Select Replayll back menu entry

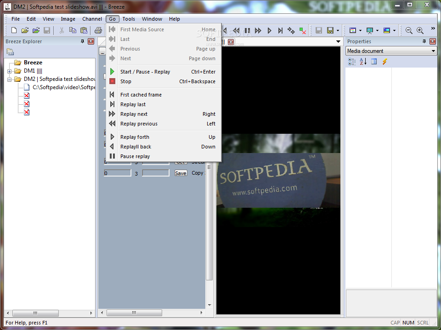(164, 147)
